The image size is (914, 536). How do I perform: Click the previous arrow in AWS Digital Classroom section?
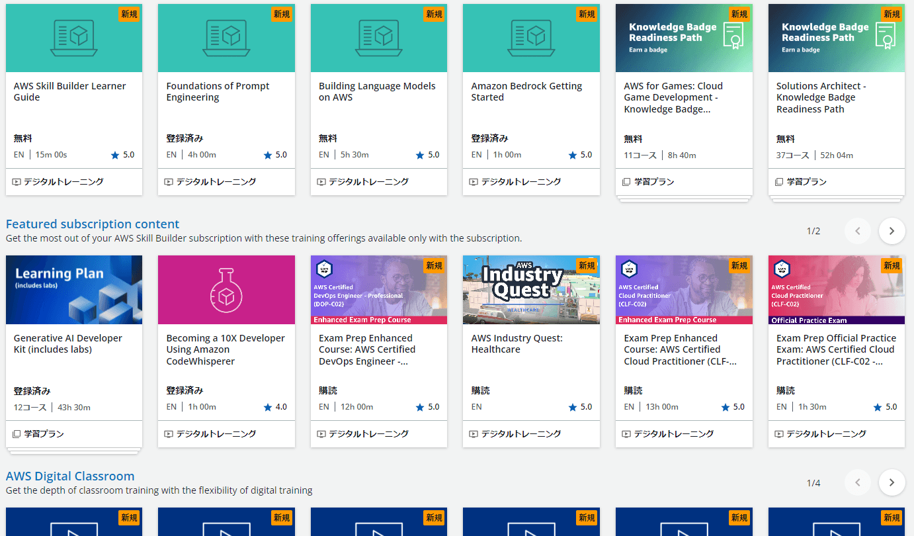(858, 482)
